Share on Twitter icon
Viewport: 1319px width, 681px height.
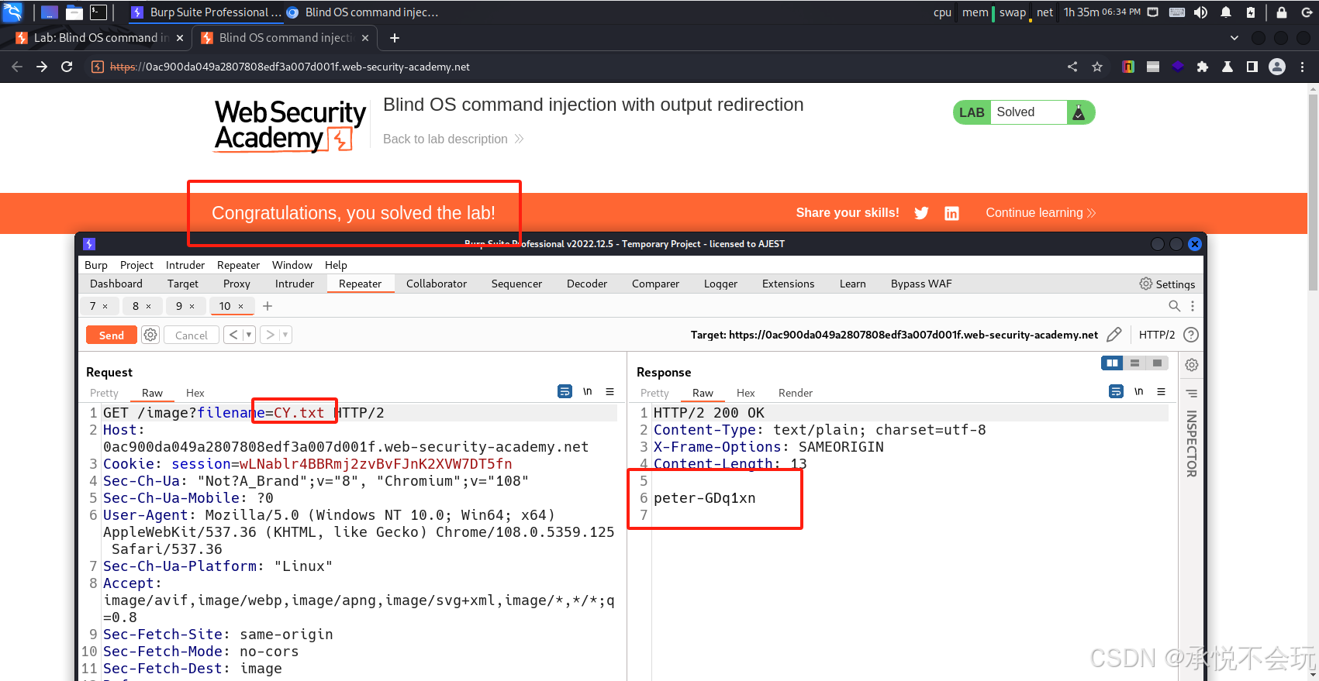click(921, 213)
